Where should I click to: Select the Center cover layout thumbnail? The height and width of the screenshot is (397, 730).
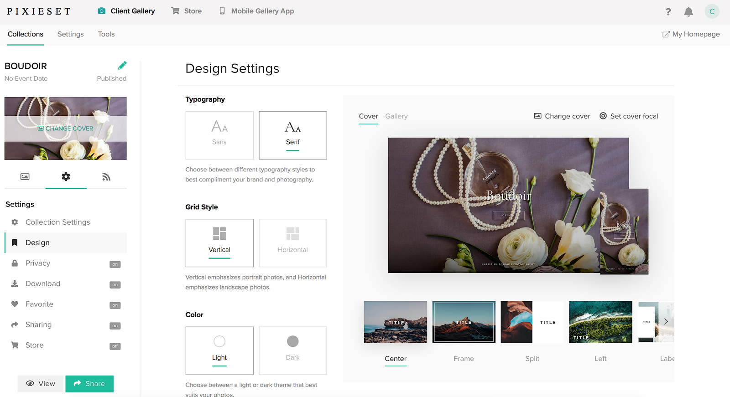click(x=396, y=322)
